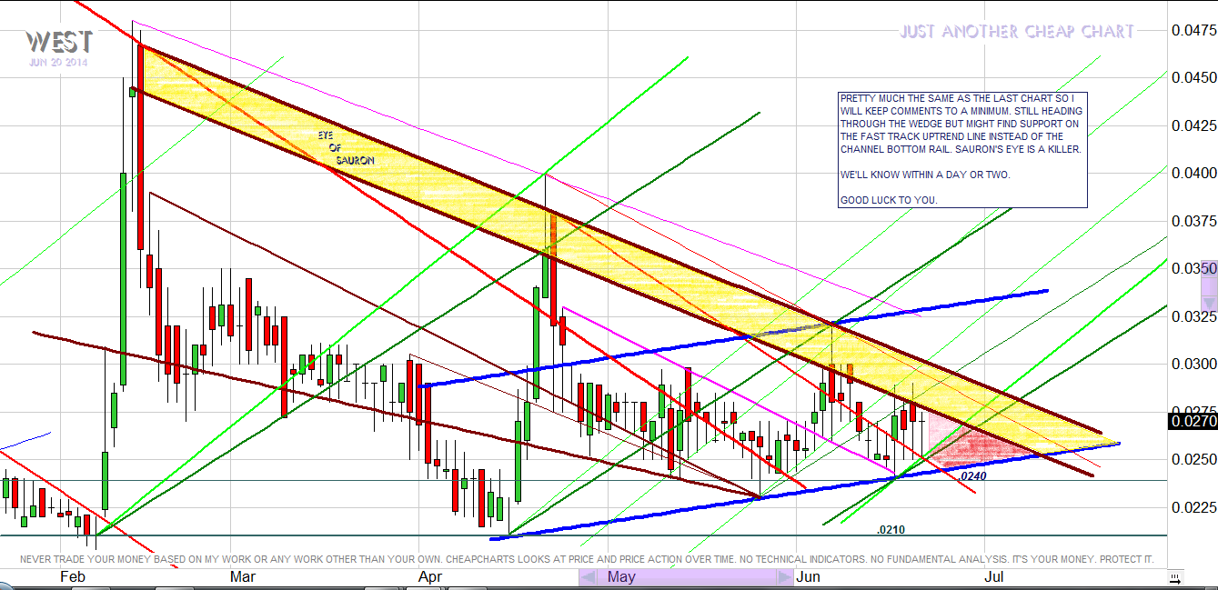Click the left arrow on time scrollbar
Screen dimensions: 1218x590
tap(589, 577)
